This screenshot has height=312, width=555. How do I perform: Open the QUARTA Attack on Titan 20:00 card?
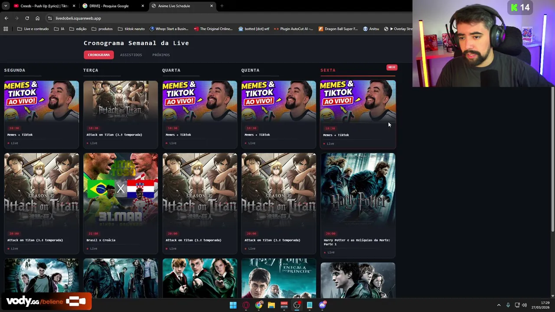pyautogui.click(x=200, y=203)
